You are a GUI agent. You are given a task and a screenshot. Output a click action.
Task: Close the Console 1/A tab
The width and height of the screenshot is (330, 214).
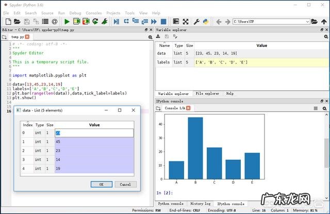pyautogui.click(x=188, y=108)
